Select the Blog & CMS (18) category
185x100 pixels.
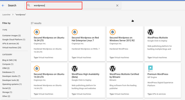[x=10, y=60]
